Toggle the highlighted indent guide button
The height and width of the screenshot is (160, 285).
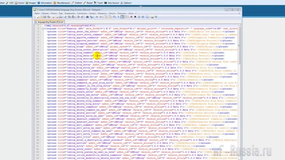click(x=122, y=17)
